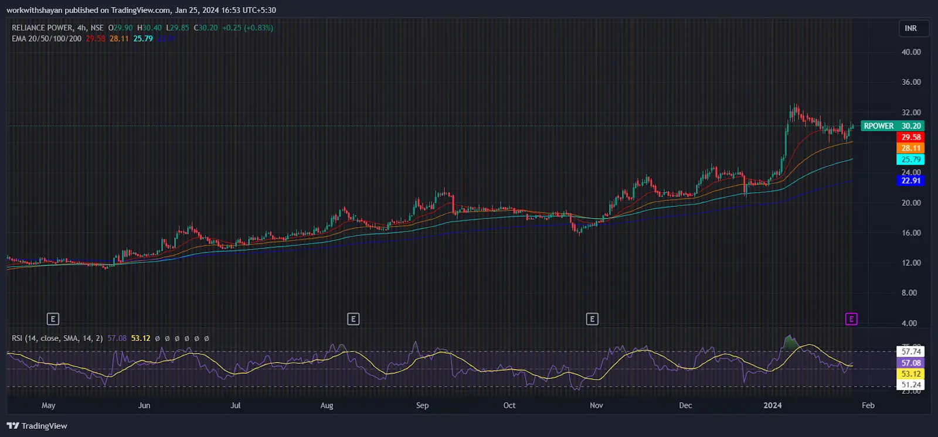Click the earnings E marker above Nov
Image resolution: width=938 pixels, height=437 pixels.
pyautogui.click(x=592, y=319)
